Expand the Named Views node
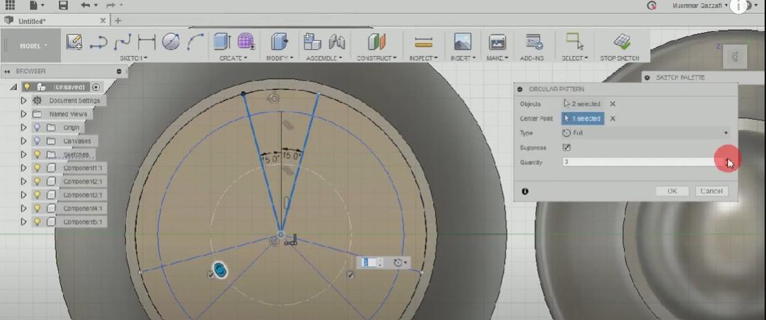 click(x=23, y=114)
